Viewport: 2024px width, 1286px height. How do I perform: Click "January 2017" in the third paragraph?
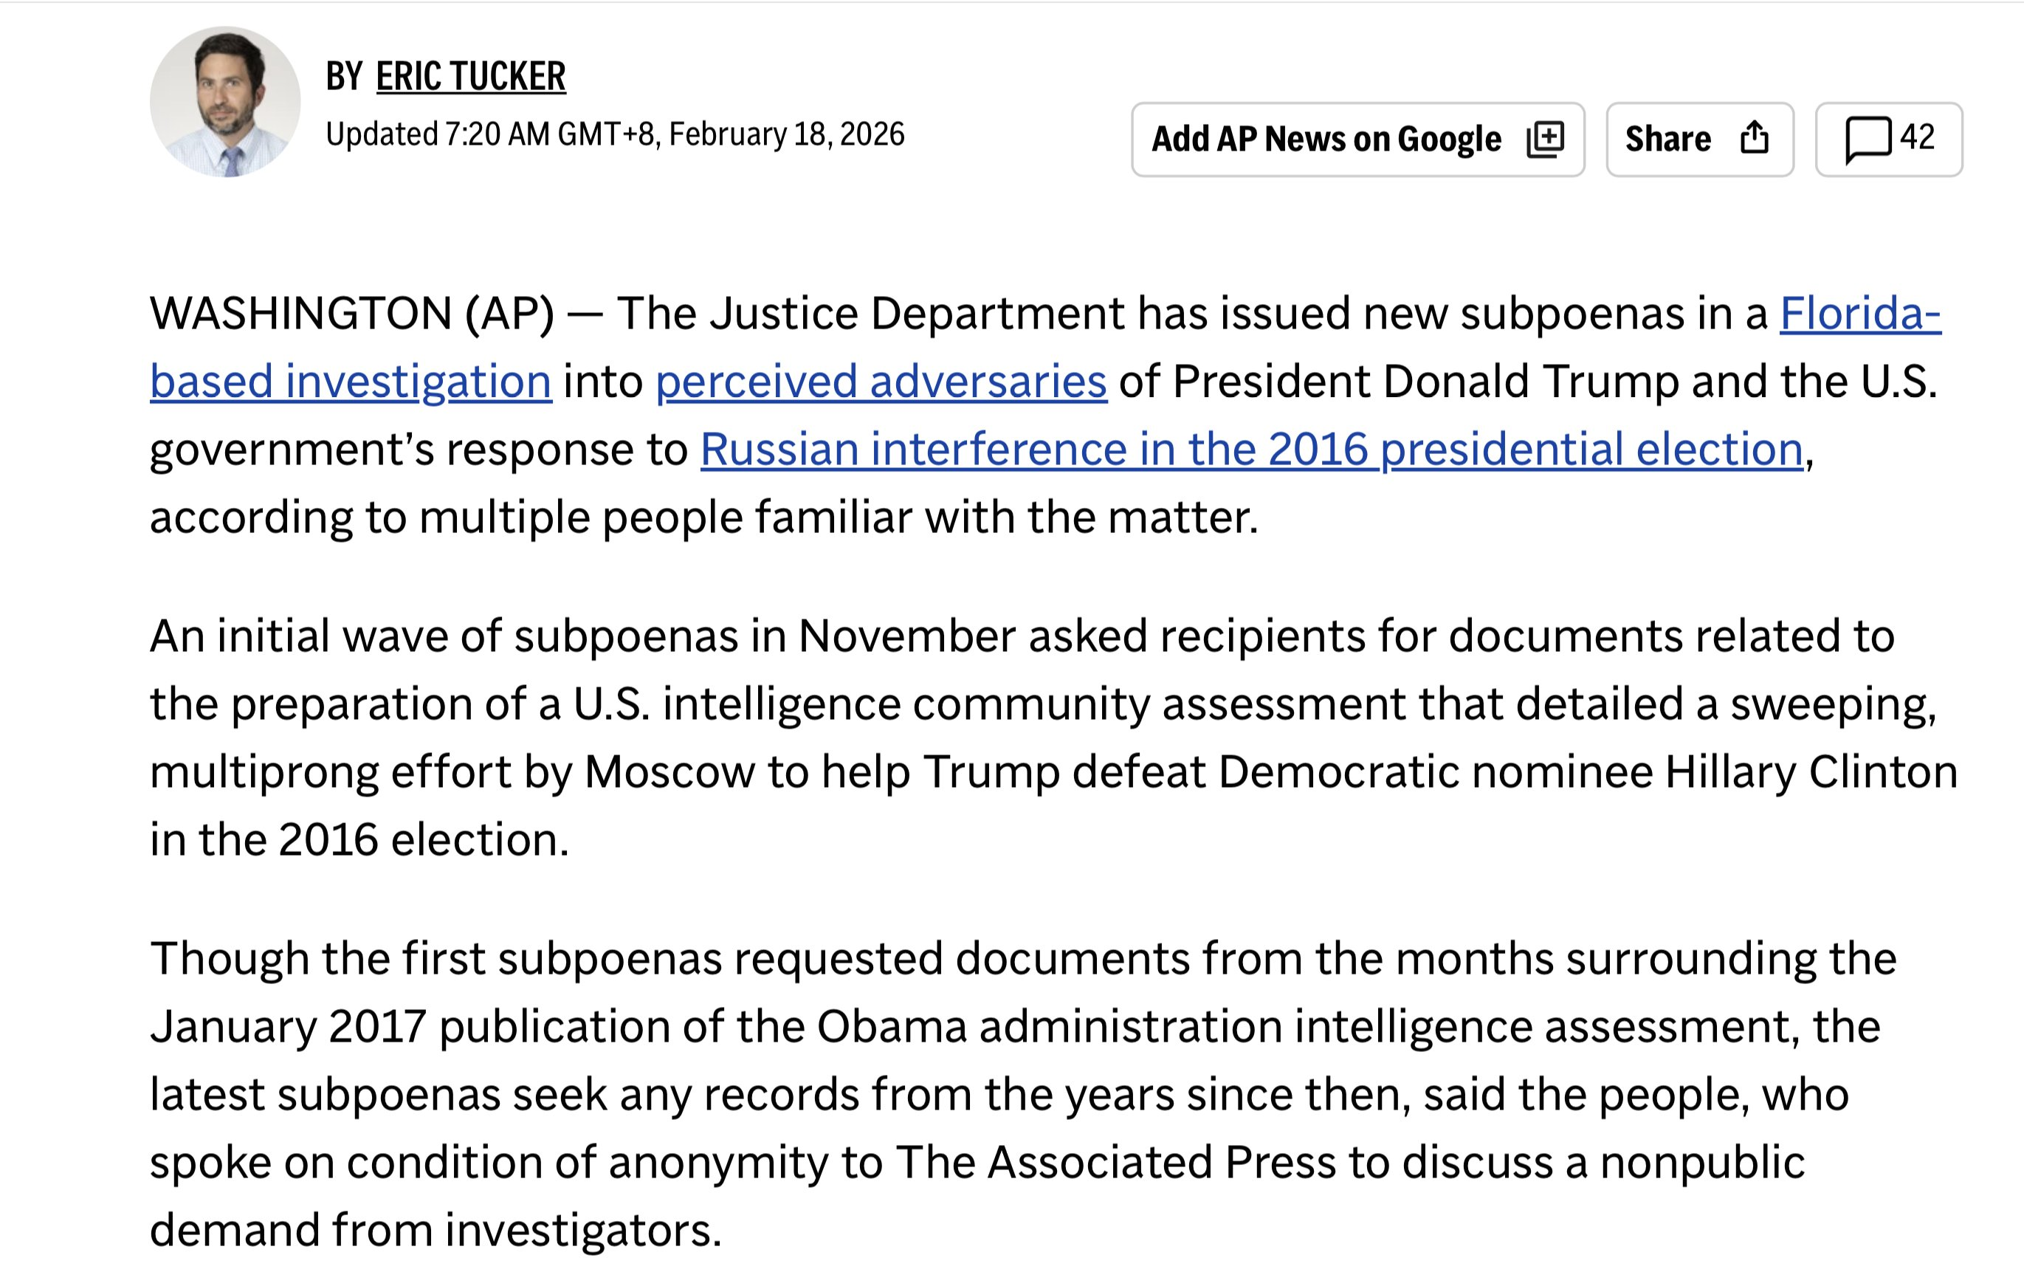tap(287, 1026)
